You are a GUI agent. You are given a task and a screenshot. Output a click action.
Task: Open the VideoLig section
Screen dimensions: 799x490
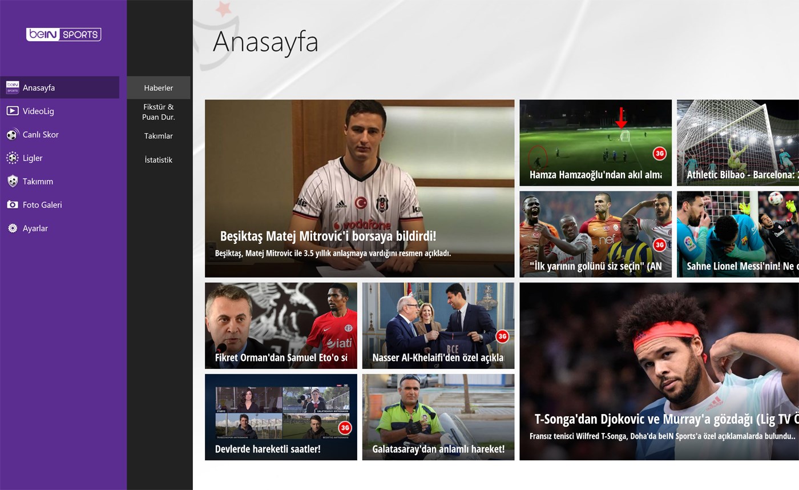(x=60, y=111)
